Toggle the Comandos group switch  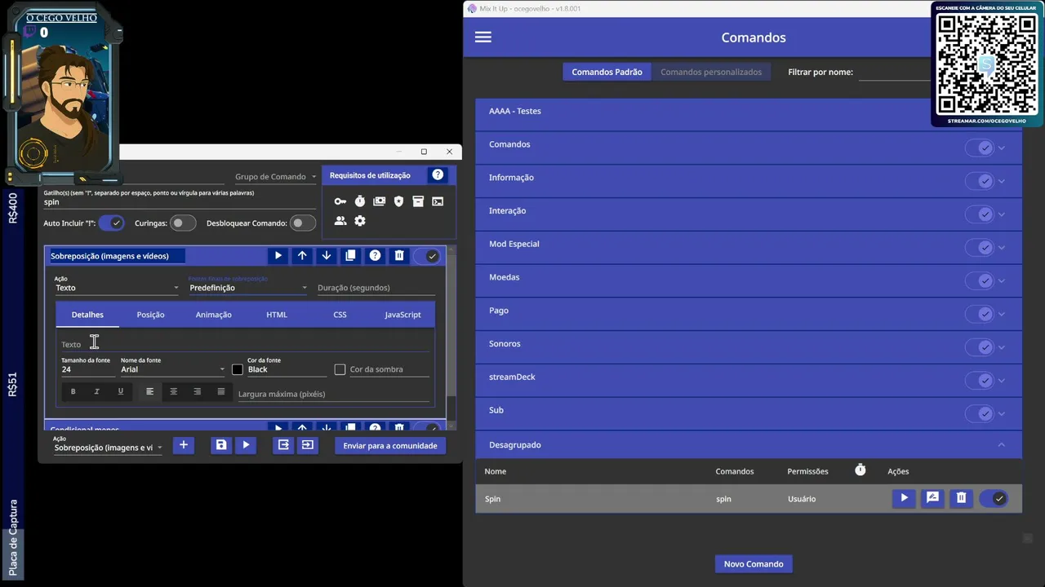coord(980,148)
